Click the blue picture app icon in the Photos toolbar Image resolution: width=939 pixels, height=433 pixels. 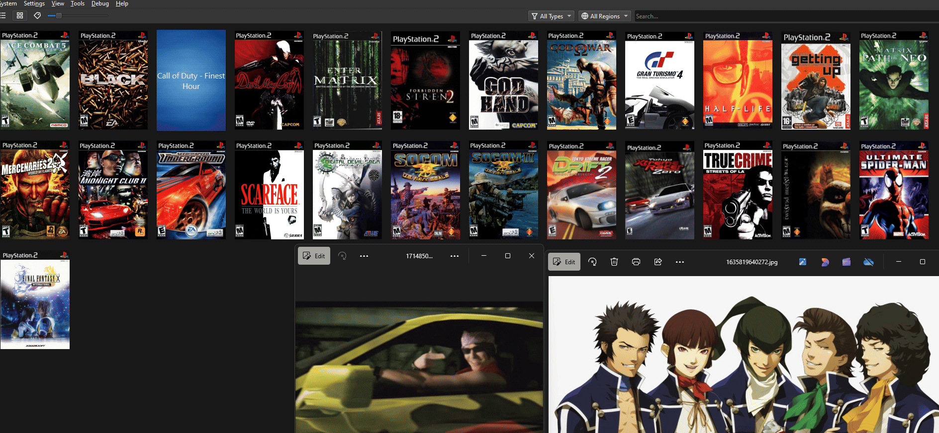coord(803,262)
